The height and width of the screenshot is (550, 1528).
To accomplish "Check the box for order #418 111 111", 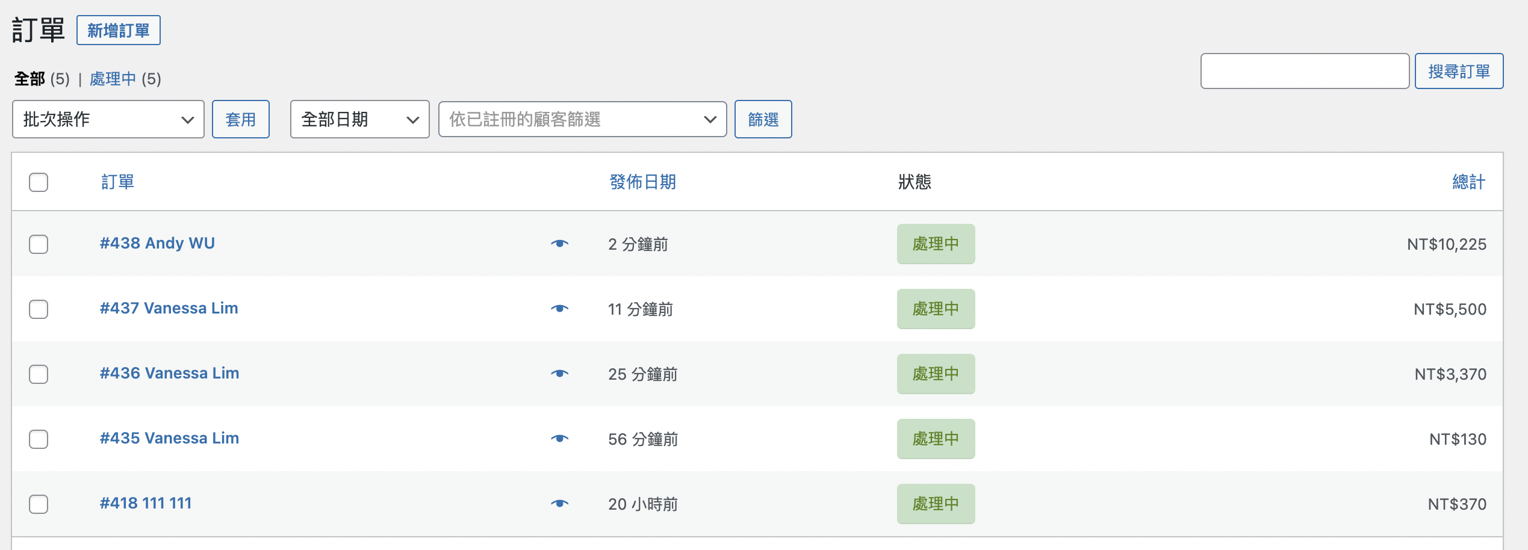I will coord(39,504).
